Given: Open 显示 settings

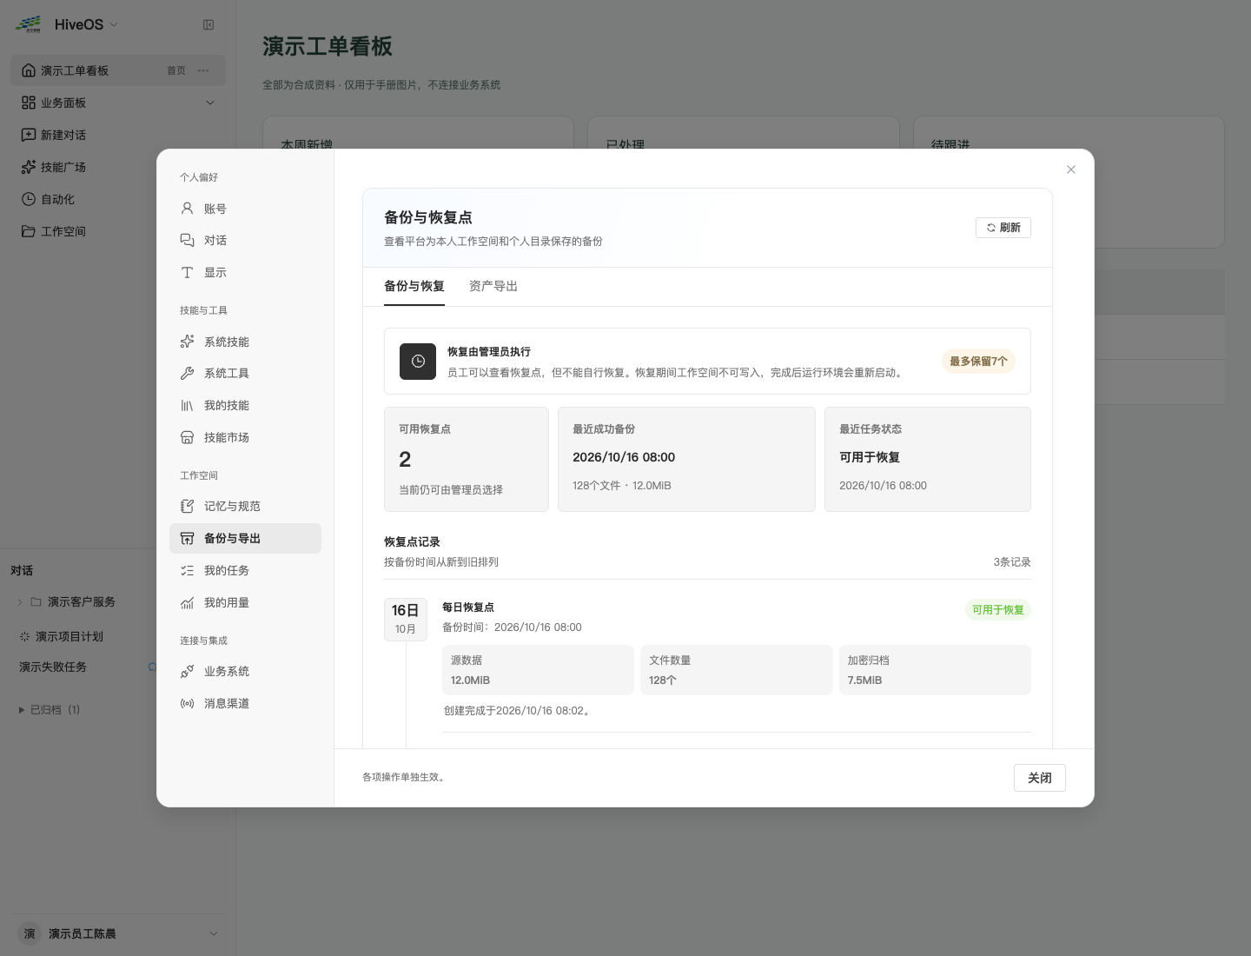Looking at the screenshot, I should coord(245,272).
